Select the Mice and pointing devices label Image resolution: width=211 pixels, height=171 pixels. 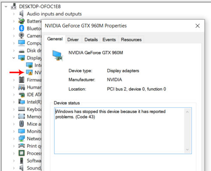pos(34,124)
